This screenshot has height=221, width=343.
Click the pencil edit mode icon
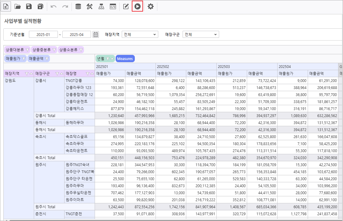point(126,6)
